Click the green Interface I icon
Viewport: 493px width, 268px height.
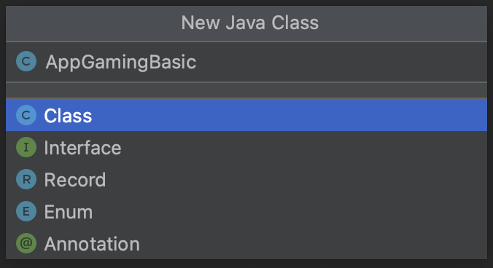[x=26, y=147]
